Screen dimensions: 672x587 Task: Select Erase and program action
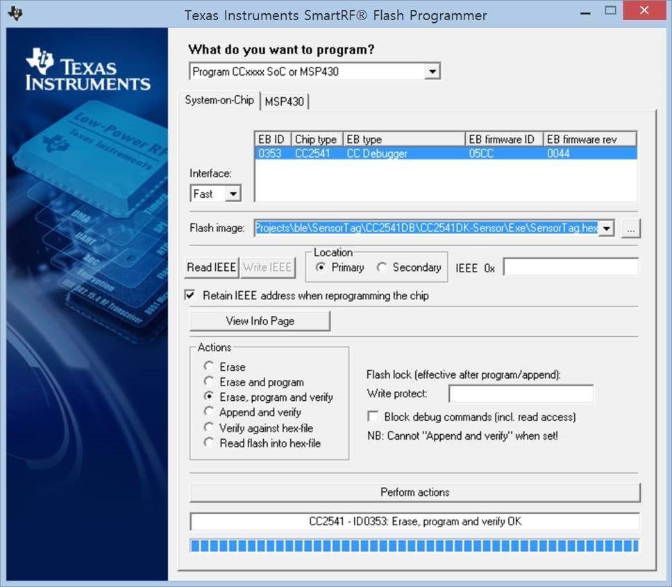click(209, 381)
